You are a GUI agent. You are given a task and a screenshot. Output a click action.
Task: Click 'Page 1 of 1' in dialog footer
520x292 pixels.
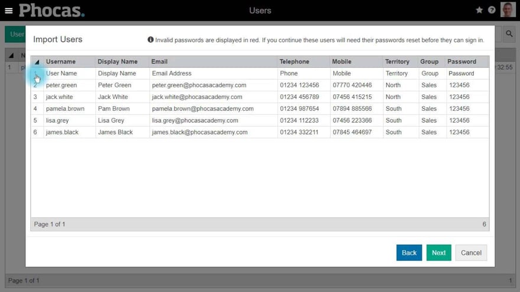coord(50,224)
